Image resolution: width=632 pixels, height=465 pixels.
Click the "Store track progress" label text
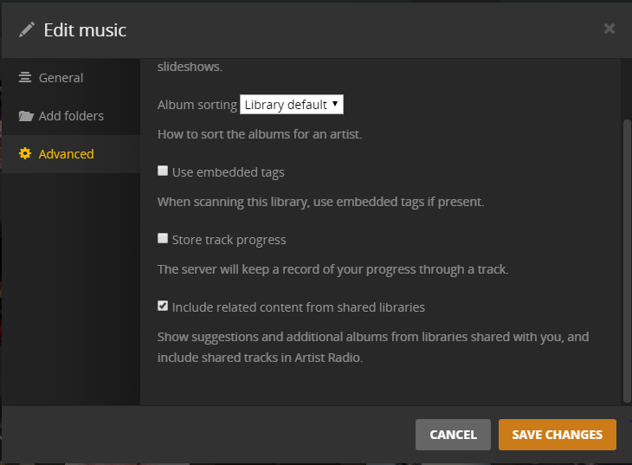coord(229,240)
